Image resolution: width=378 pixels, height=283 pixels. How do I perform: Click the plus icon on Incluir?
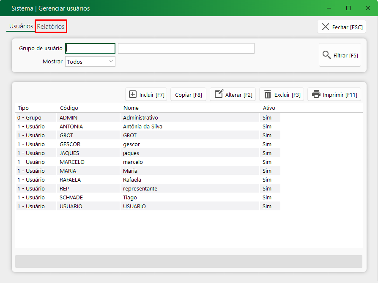133,94
